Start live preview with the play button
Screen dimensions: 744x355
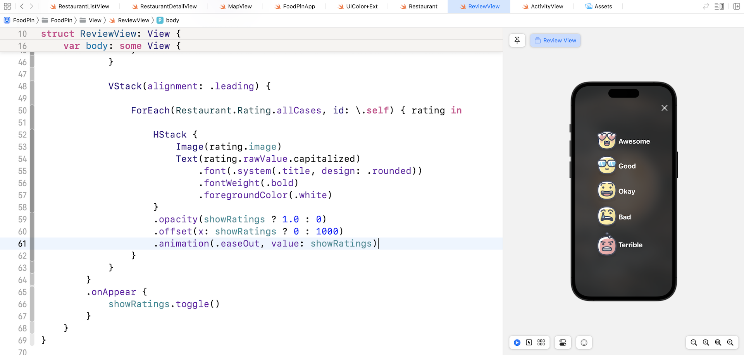point(517,343)
